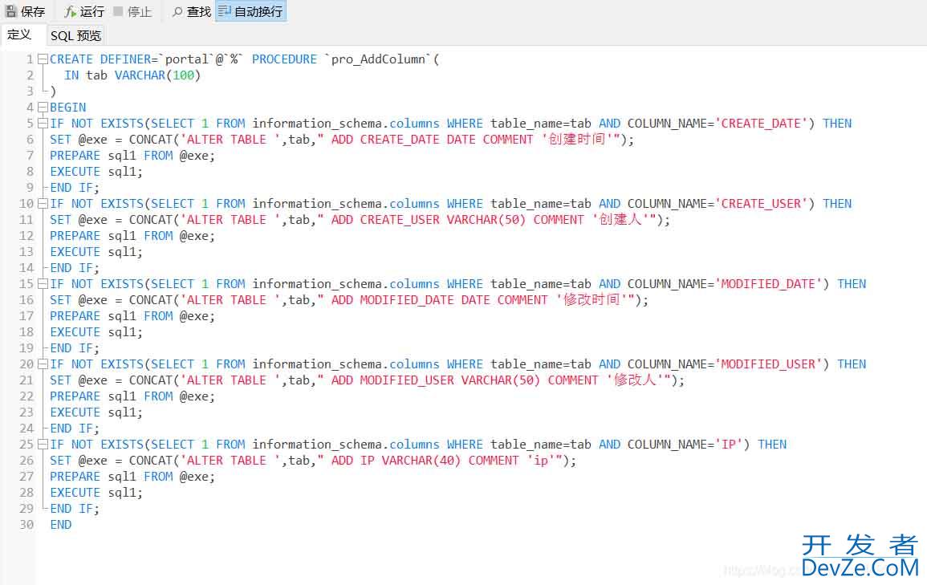Click the Save (保存) toolbar button
The height and width of the screenshot is (585, 927).
click(x=25, y=11)
